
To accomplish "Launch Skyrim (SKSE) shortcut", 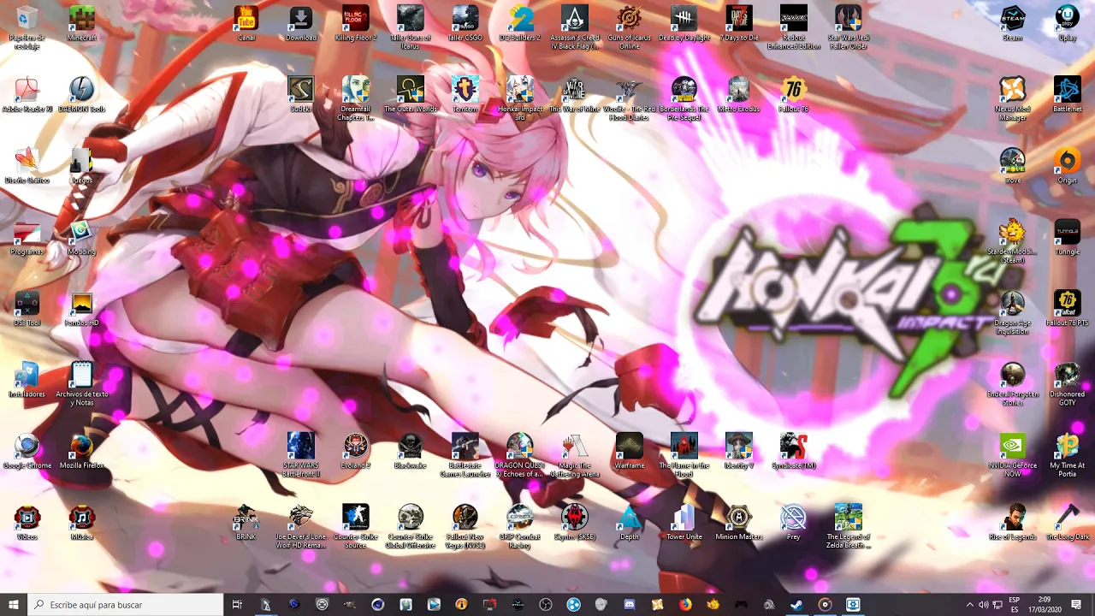I will click(x=575, y=521).
